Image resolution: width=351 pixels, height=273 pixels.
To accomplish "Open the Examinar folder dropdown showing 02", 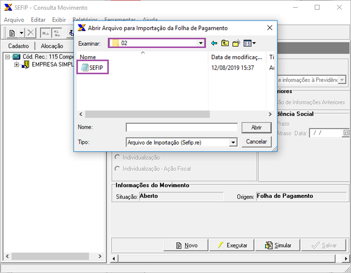I will click(x=201, y=43).
